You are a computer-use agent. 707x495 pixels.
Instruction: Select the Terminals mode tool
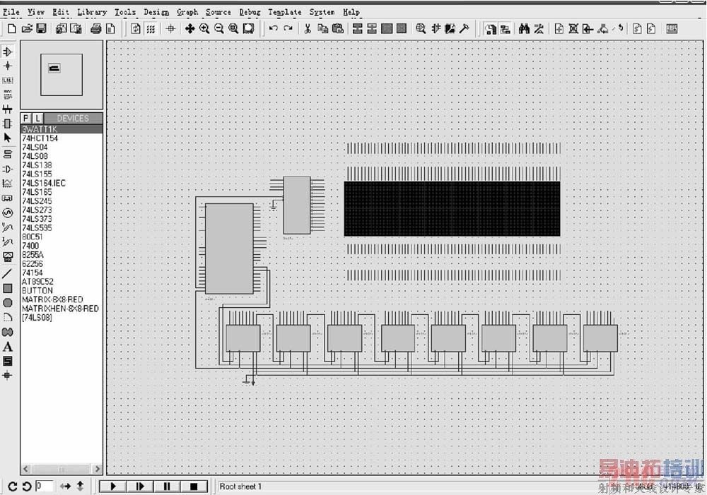[8, 154]
